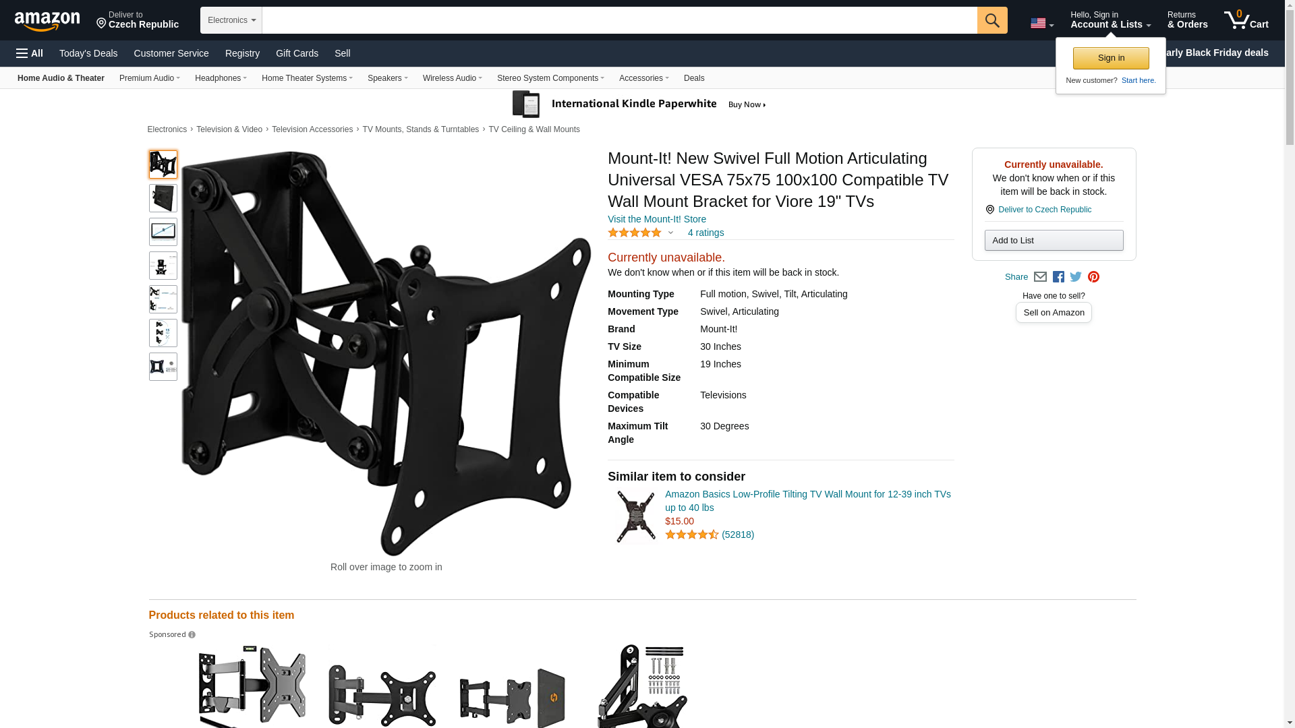Open the Wireless Audio submenu
The image size is (1295, 728).
[453, 78]
